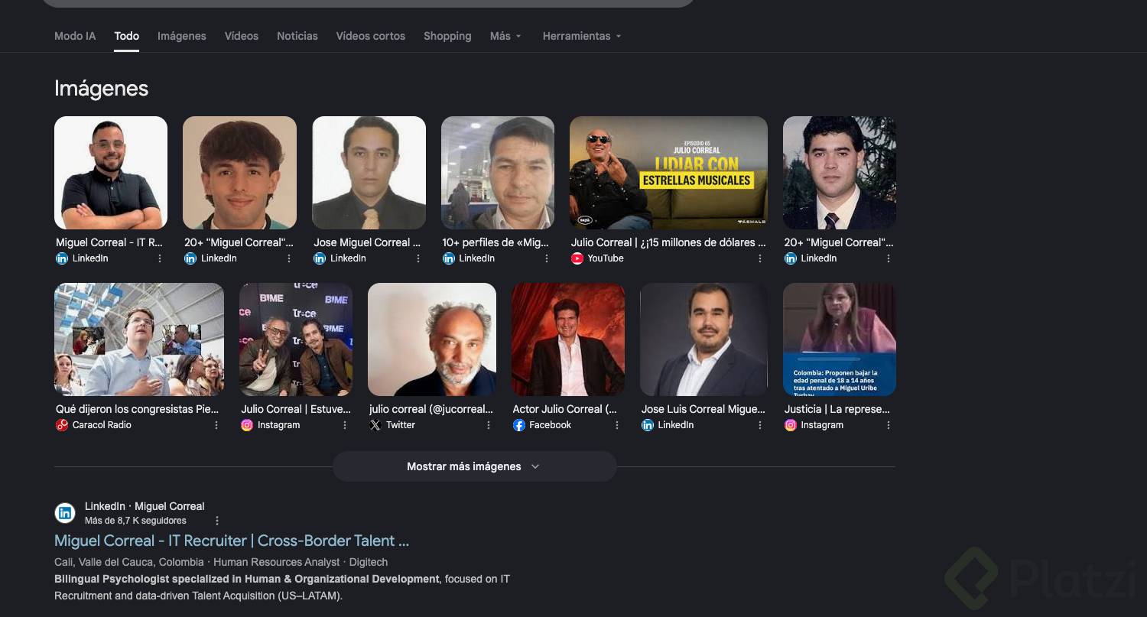Open the 'Herramientas' dropdown
The height and width of the screenshot is (617, 1147).
[582, 36]
